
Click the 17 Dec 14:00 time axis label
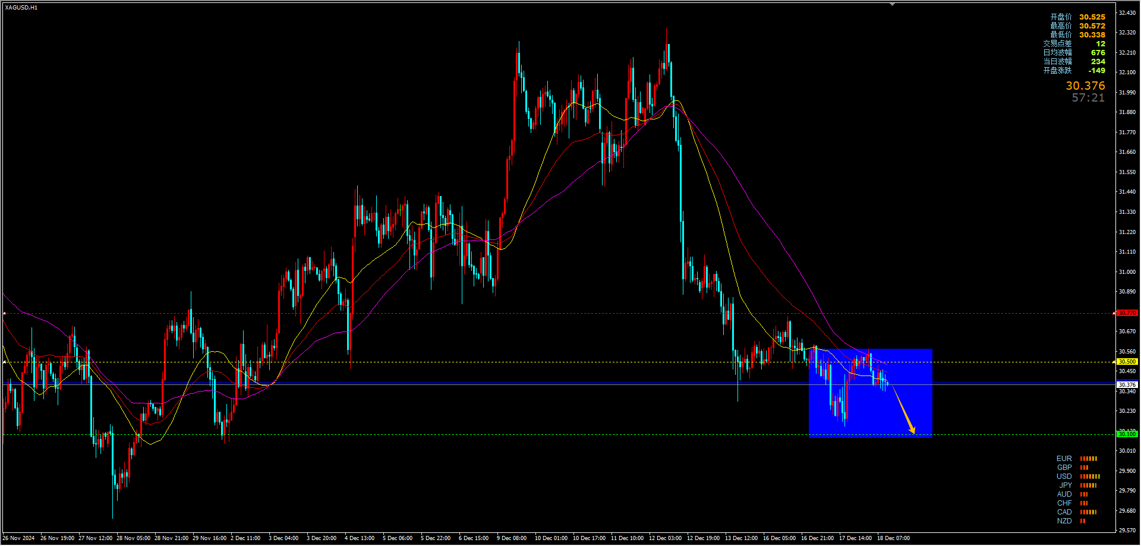coord(855,538)
